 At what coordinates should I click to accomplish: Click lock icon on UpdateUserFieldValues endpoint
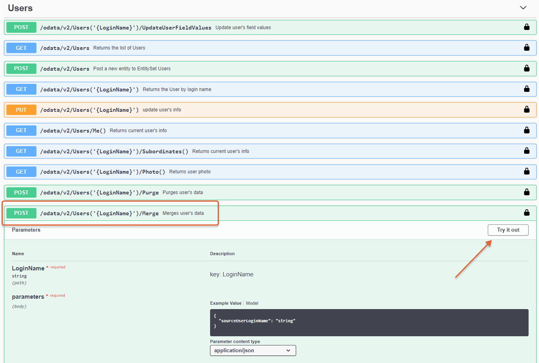pyautogui.click(x=527, y=27)
